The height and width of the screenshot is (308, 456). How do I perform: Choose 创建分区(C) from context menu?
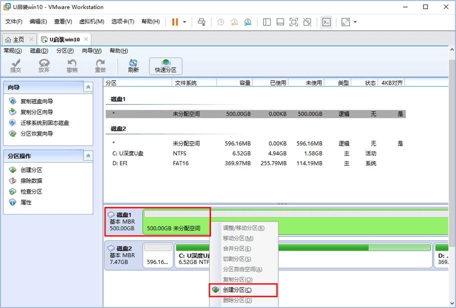click(x=243, y=290)
